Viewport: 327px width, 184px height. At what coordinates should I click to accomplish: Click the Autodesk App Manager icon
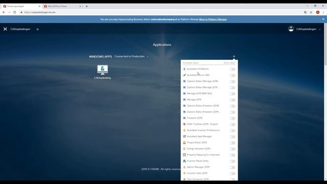(184, 136)
